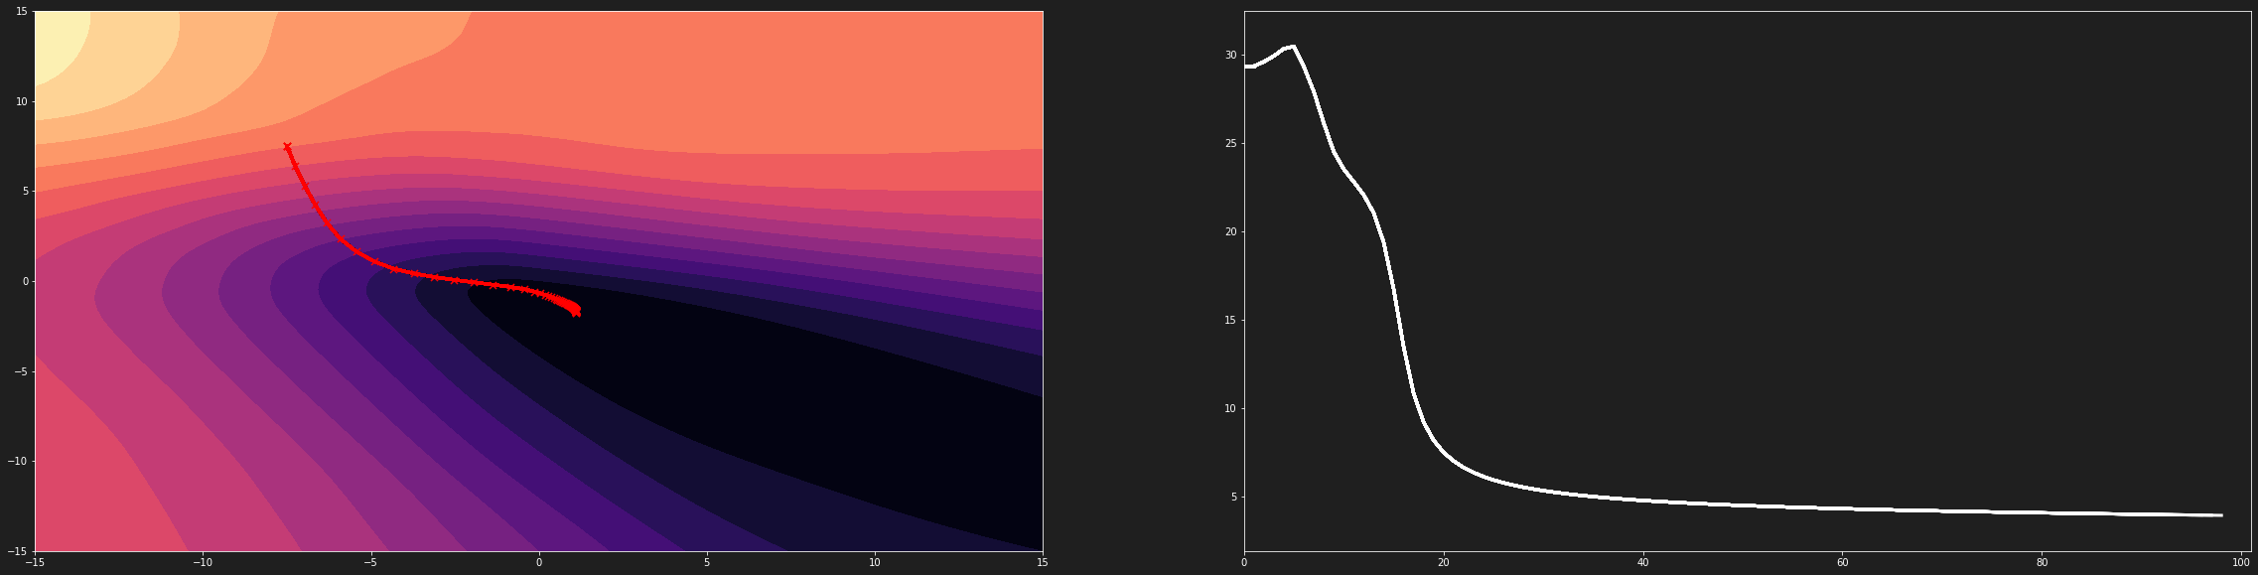Image resolution: width=2258 pixels, height=575 pixels.
Task: Click the loss plot's x-axis tick label 100
Action: [2240, 562]
